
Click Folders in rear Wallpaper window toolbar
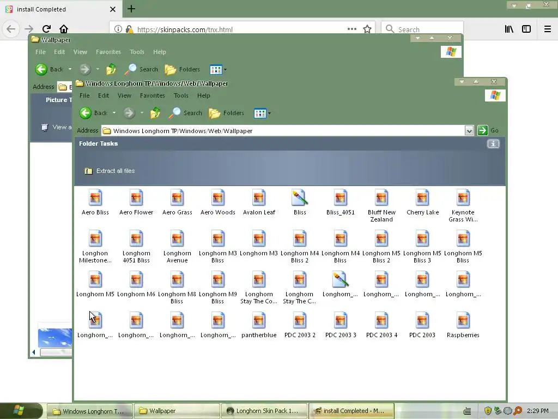click(x=182, y=69)
